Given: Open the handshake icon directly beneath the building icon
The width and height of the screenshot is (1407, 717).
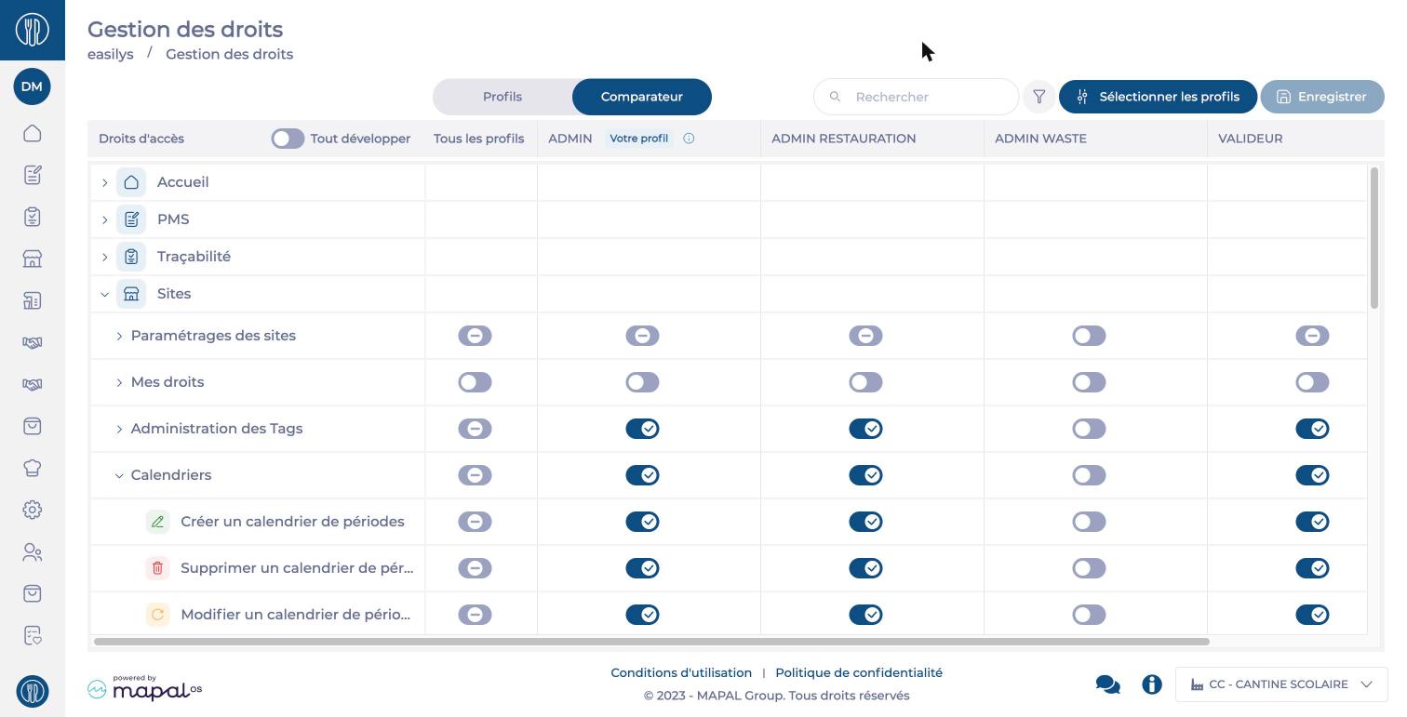Looking at the screenshot, I should point(33,342).
